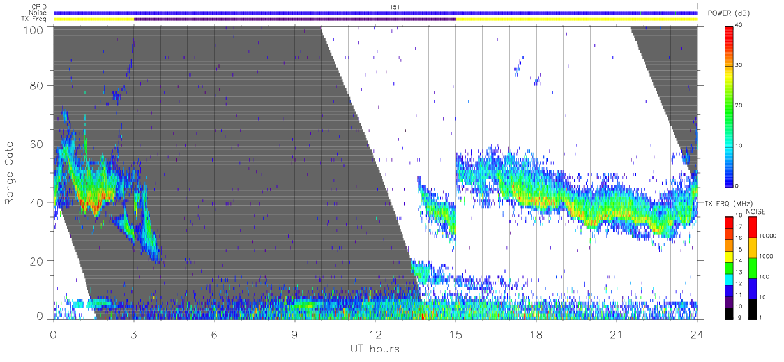Click the red top of the POWER colorbar
Screen dimensions: 784x362
pos(729,32)
